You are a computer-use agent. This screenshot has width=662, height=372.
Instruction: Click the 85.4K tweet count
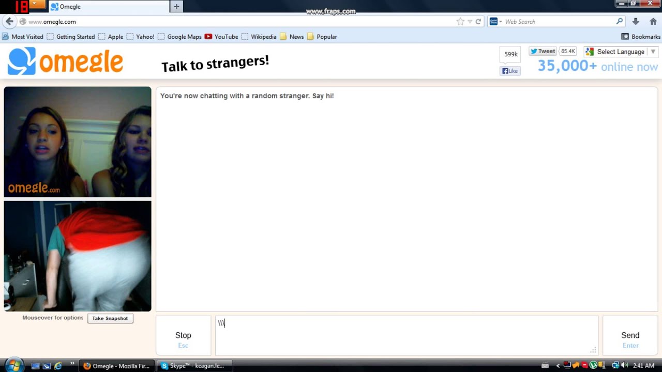tap(568, 51)
